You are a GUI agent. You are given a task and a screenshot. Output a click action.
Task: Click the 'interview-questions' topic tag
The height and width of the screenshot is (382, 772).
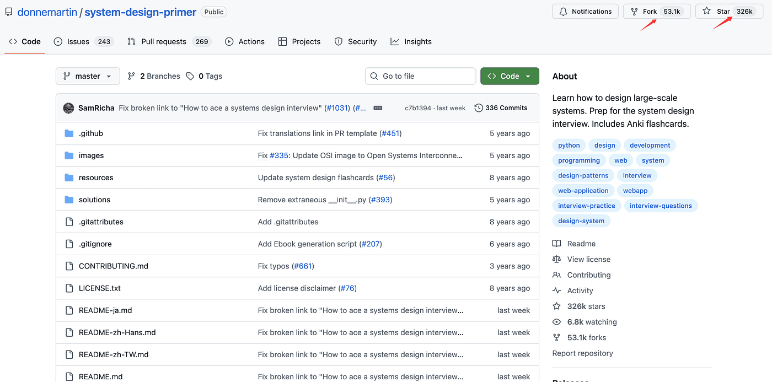660,206
